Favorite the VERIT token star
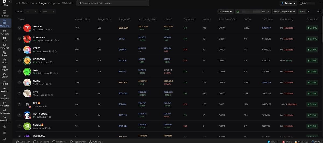The image size is (323, 143). click(19, 50)
